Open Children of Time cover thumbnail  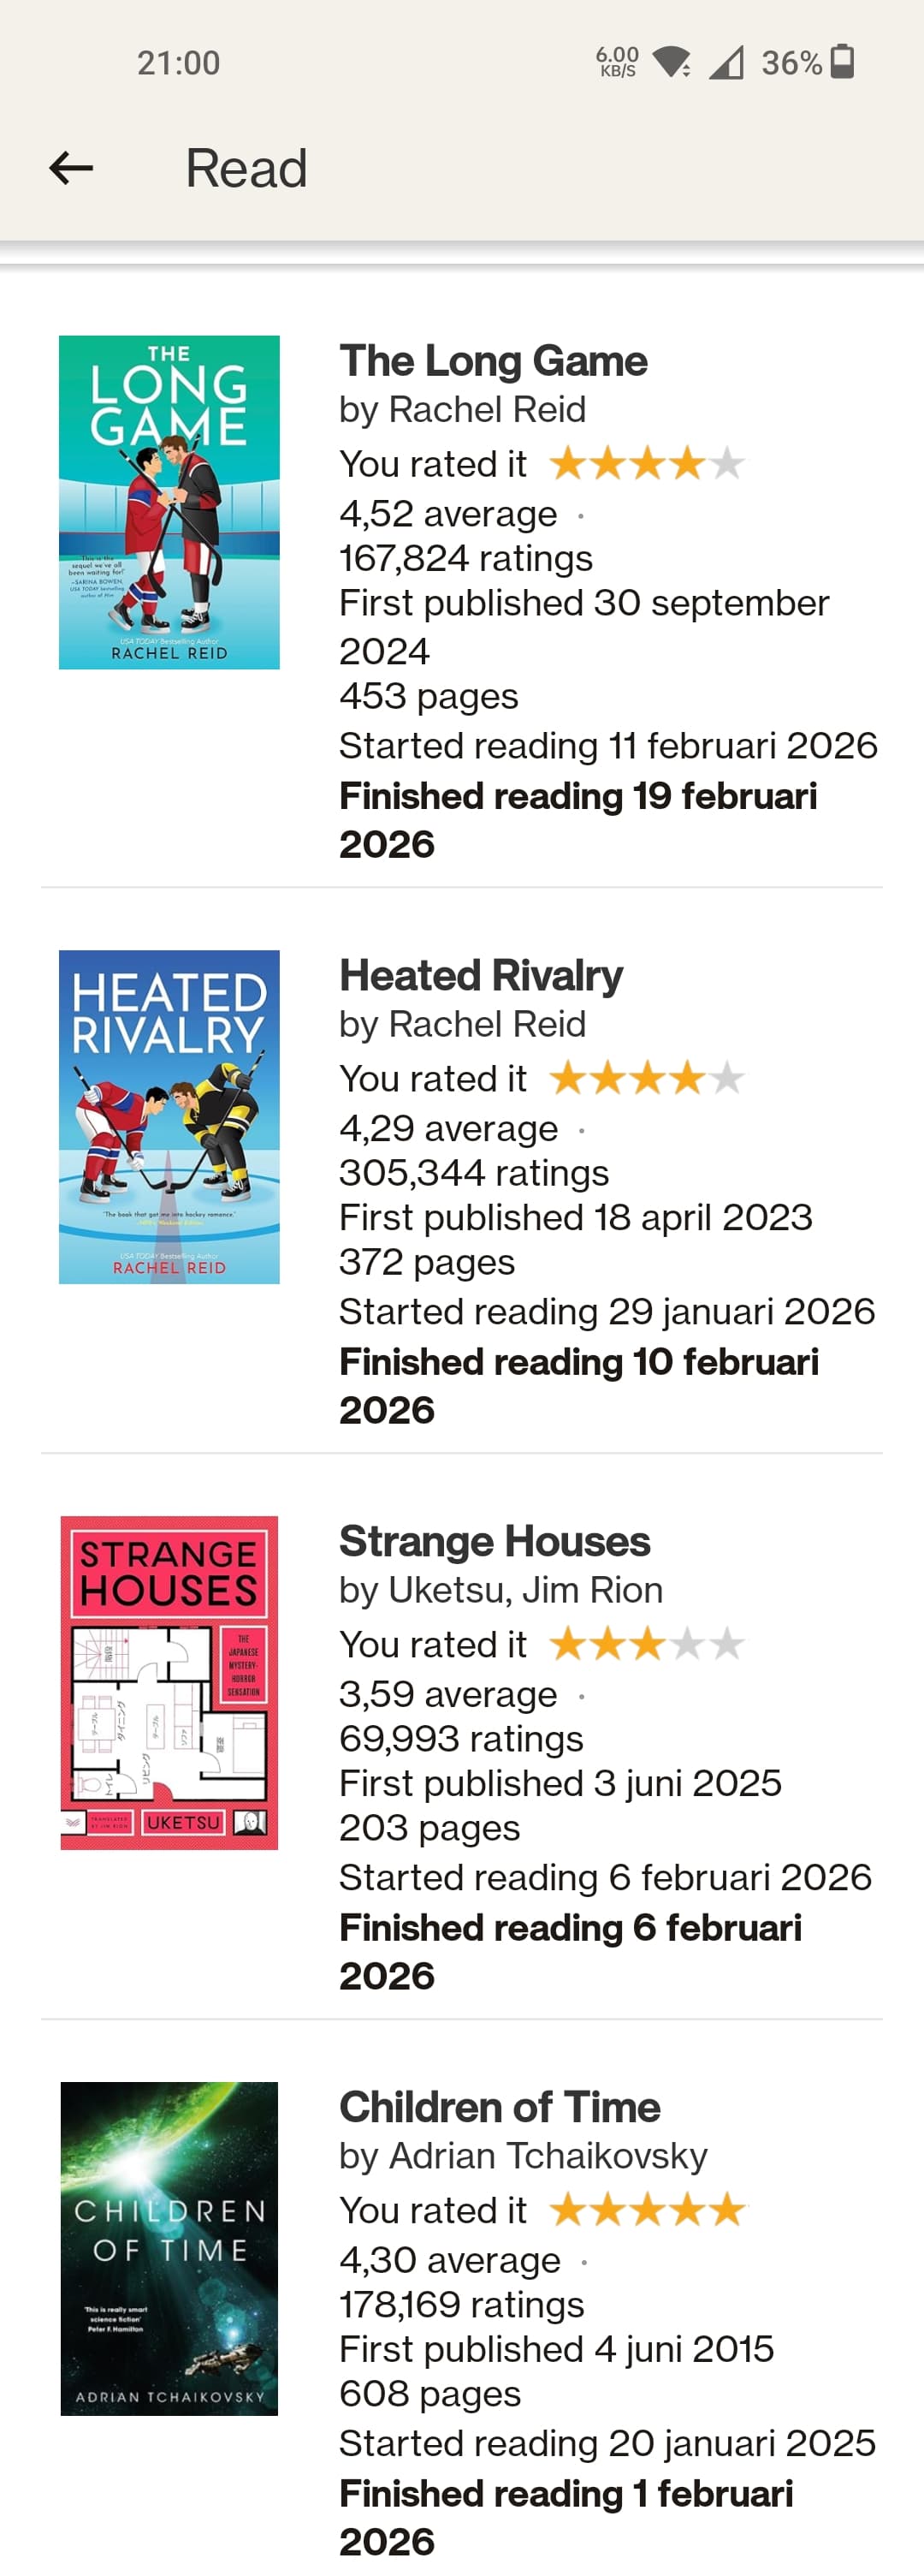click(169, 2248)
